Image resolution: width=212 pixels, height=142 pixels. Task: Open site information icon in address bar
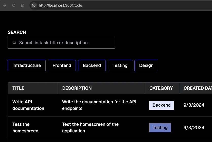(34, 5)
